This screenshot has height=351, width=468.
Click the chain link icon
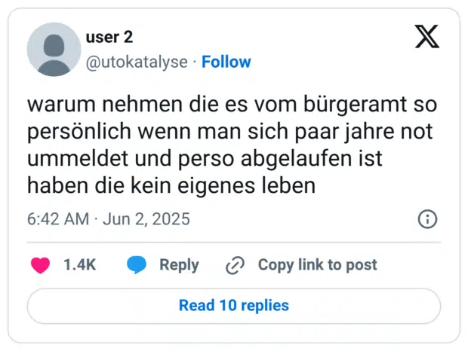tap(236, 265)
